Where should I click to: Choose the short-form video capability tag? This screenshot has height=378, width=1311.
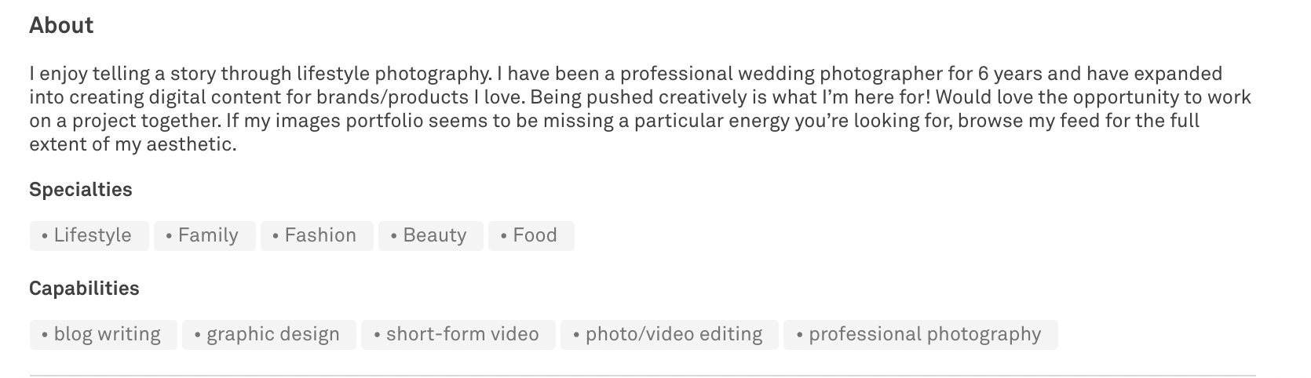(458, 334)
